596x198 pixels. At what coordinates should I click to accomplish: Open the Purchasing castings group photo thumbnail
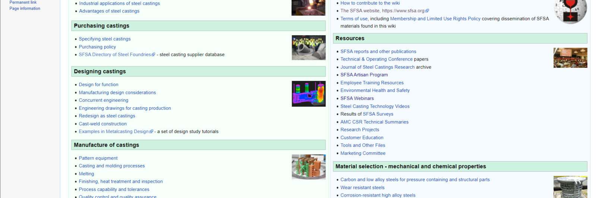[308, 48]
